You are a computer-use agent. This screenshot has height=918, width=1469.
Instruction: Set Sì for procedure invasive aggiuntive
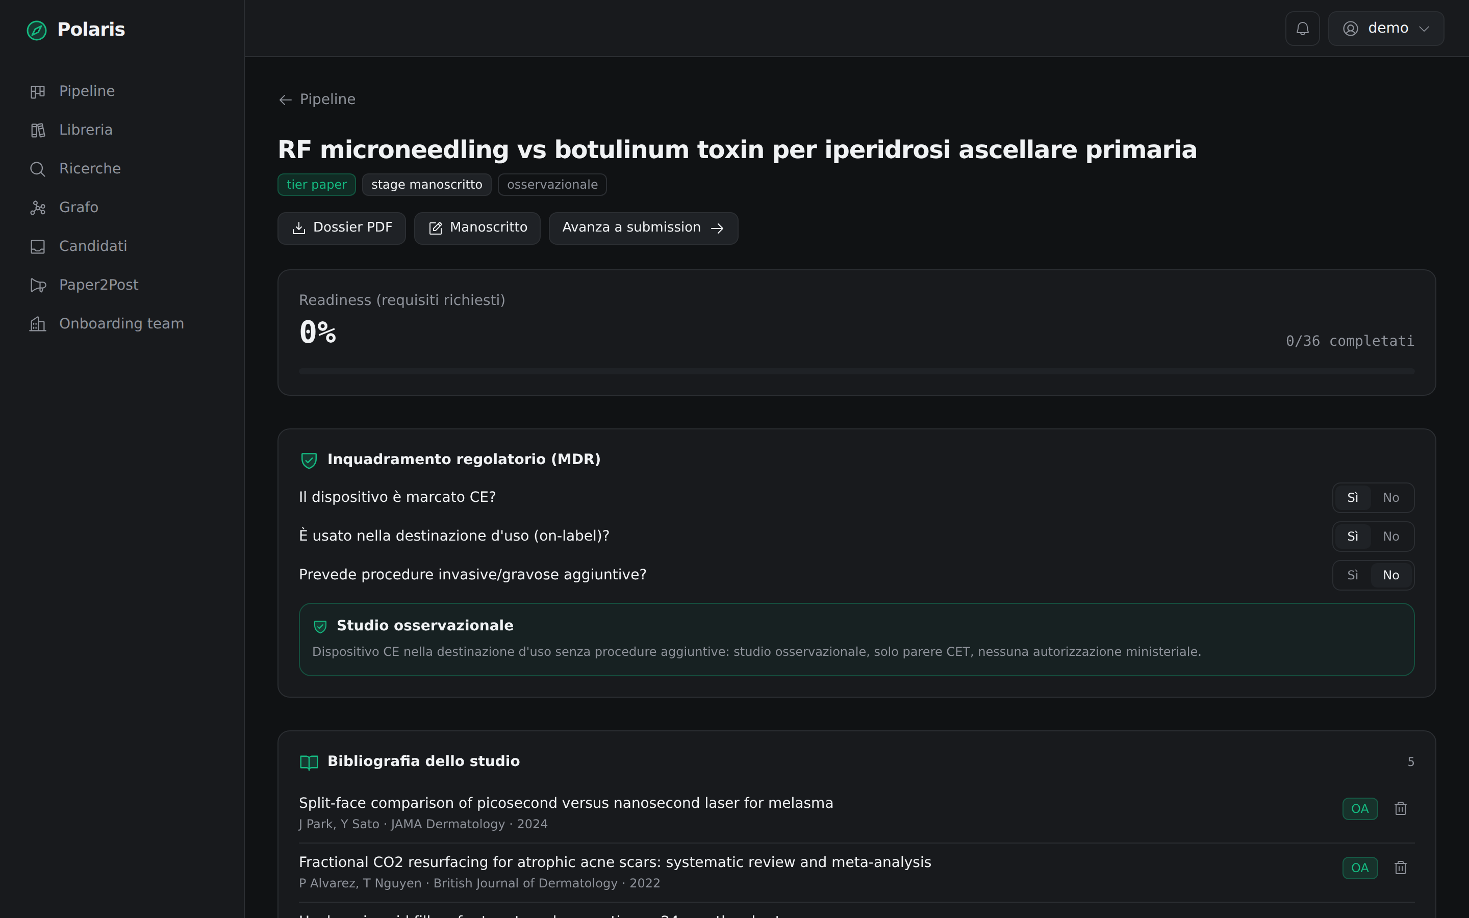[1353, 576]
